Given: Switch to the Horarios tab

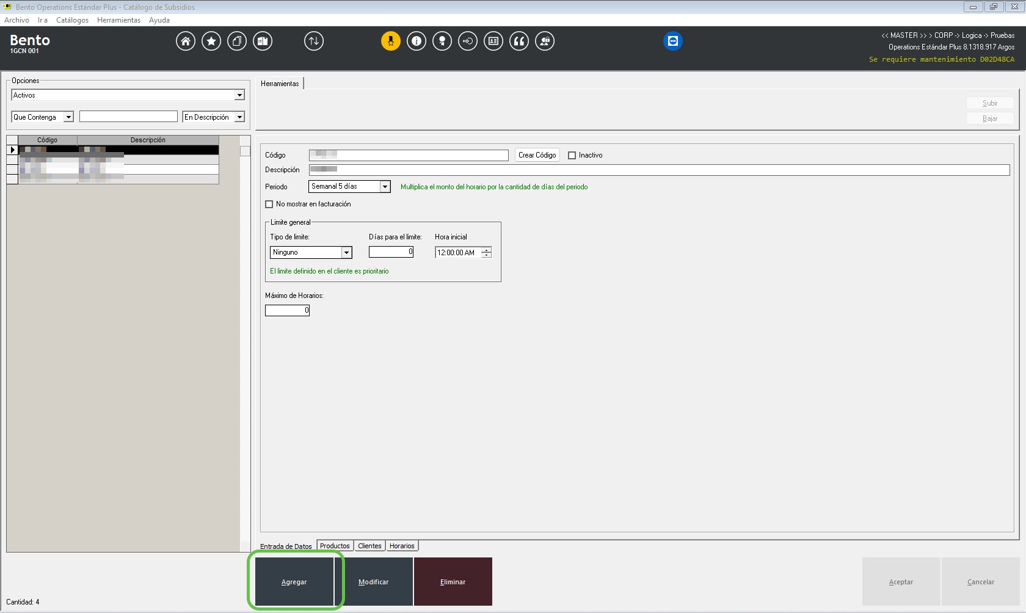Looking at the screenshot, I should pyautogui.click(x=402, y=546).
